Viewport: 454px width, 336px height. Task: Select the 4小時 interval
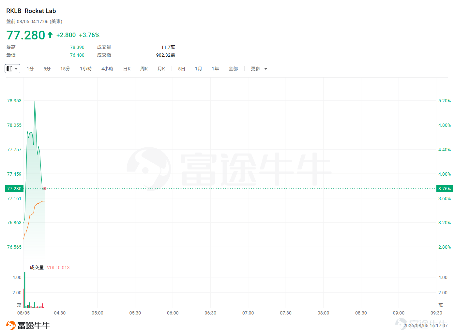coord(107,69)
